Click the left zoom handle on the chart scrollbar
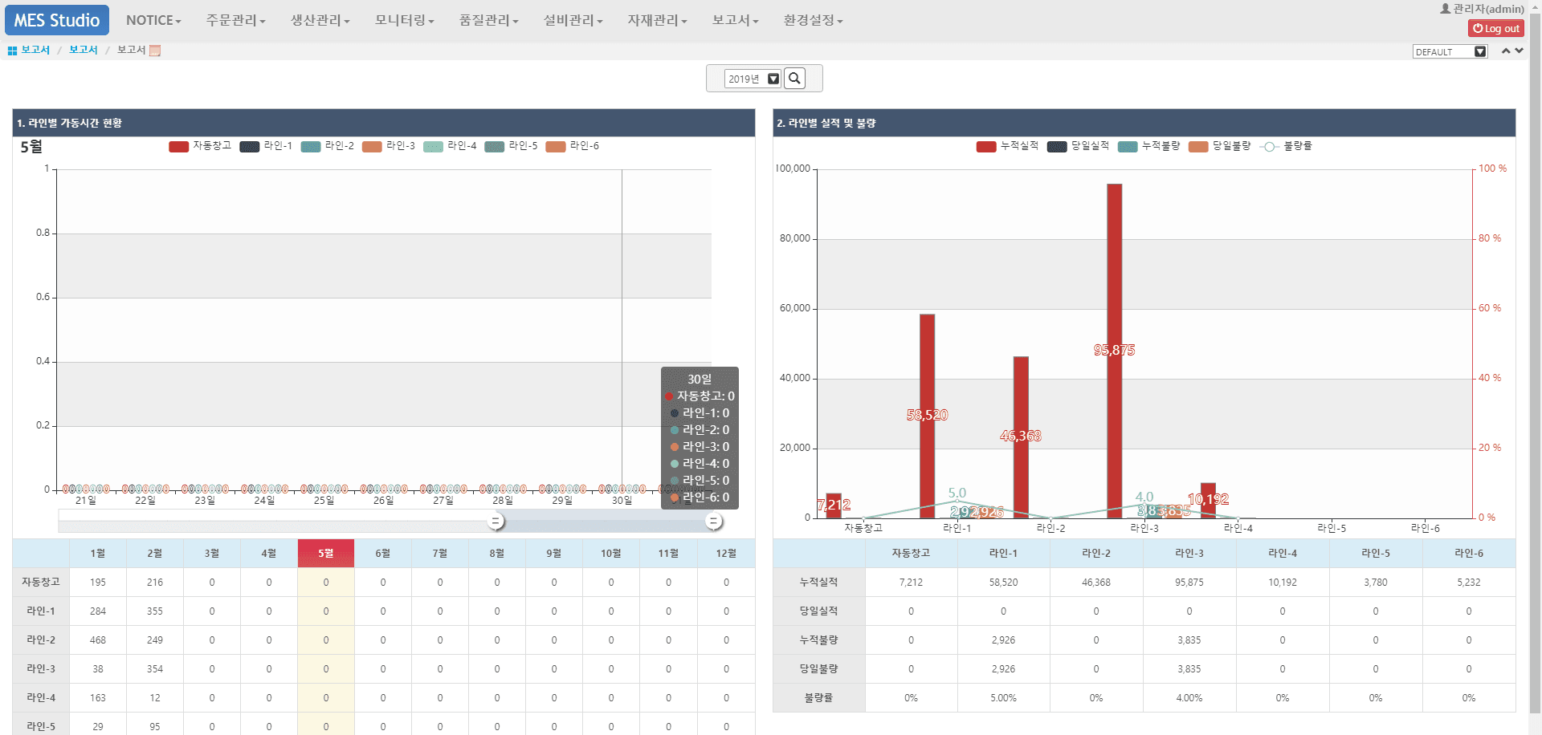Image resolution: width=1542 pixels, height=735 pixels. pyautogui.click(x=496, y=521)
